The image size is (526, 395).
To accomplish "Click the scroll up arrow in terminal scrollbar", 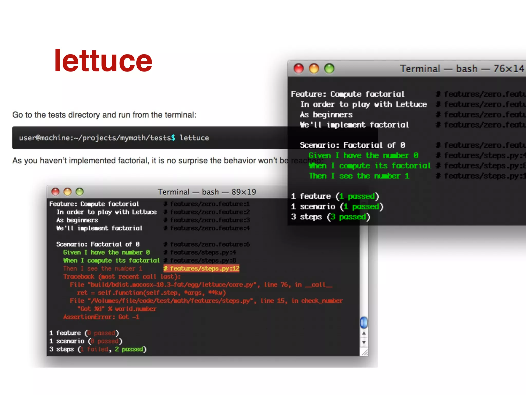I will (364, 333).
